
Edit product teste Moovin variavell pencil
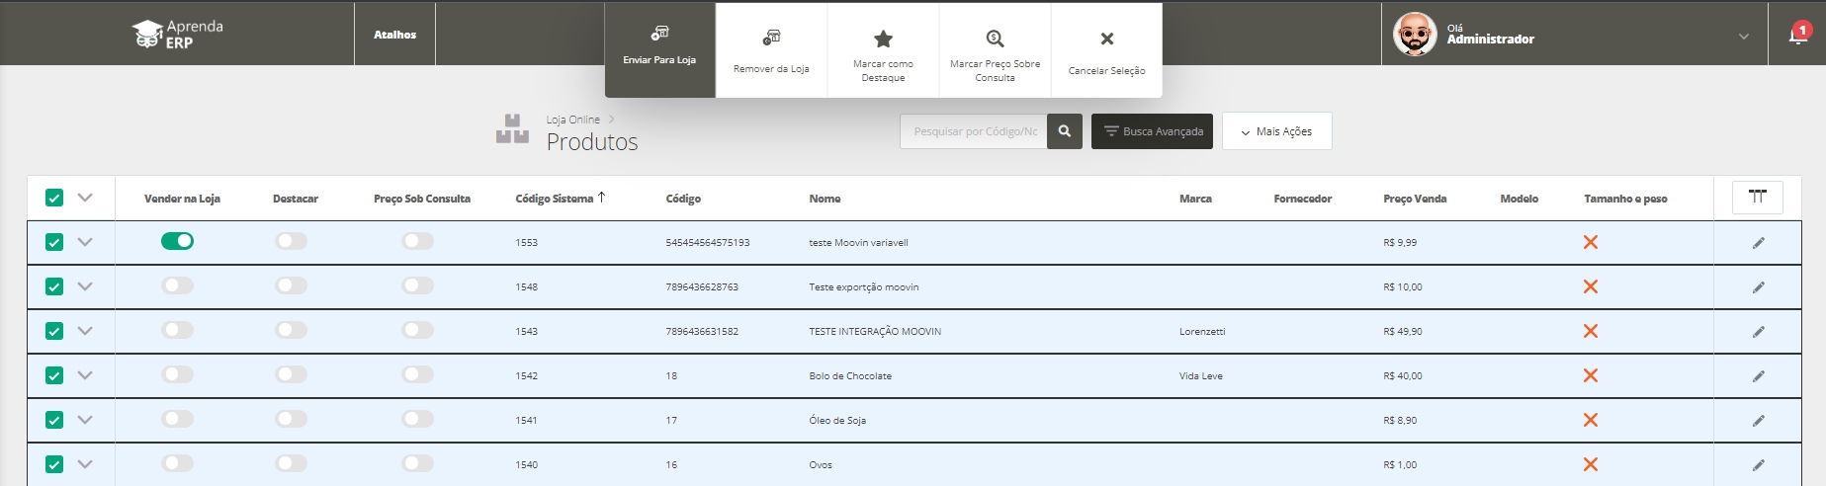click(1758, 243)
